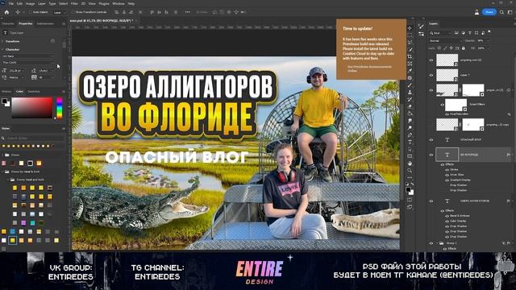516x290 pixels.
Task: Click the Home icon in options bar
Action: coord(6,12)
